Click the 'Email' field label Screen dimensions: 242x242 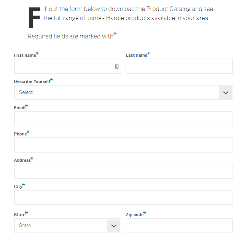click(x=19, y=108)
